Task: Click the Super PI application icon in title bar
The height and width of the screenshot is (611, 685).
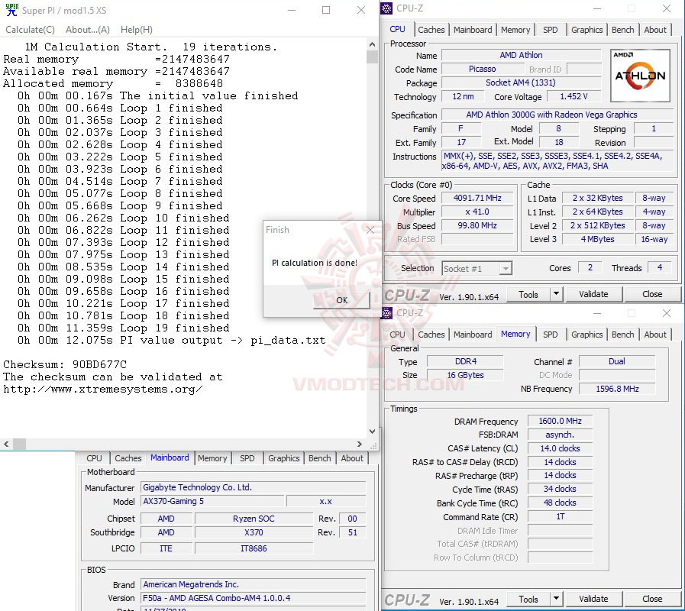Action: (11, 10)
